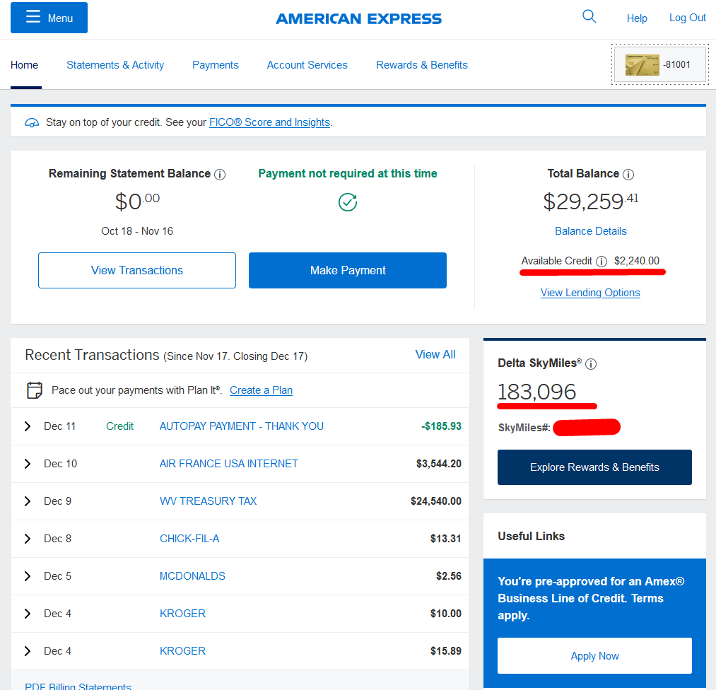Open the KROGER link for the $10.00 charge

pos(182,613)
